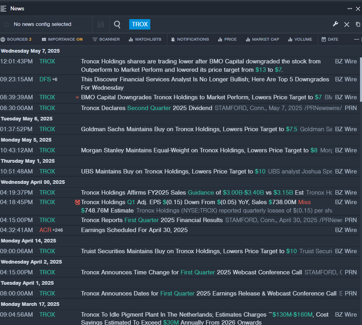Open the Notifications filter
This screenshot has height=325, width=362.
pyautogui.click(x=190, y=39)
